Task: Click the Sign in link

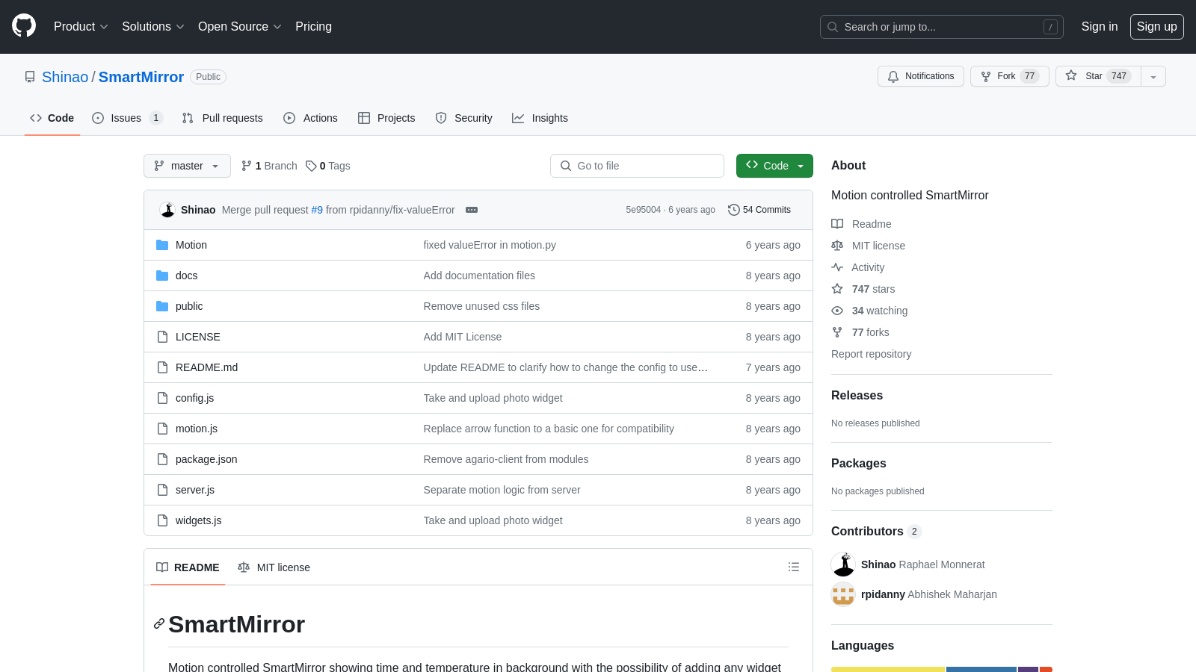Action: [x=1100, y=26]
